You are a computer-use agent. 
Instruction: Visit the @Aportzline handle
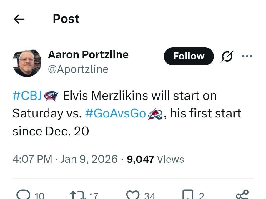[78, 69]
